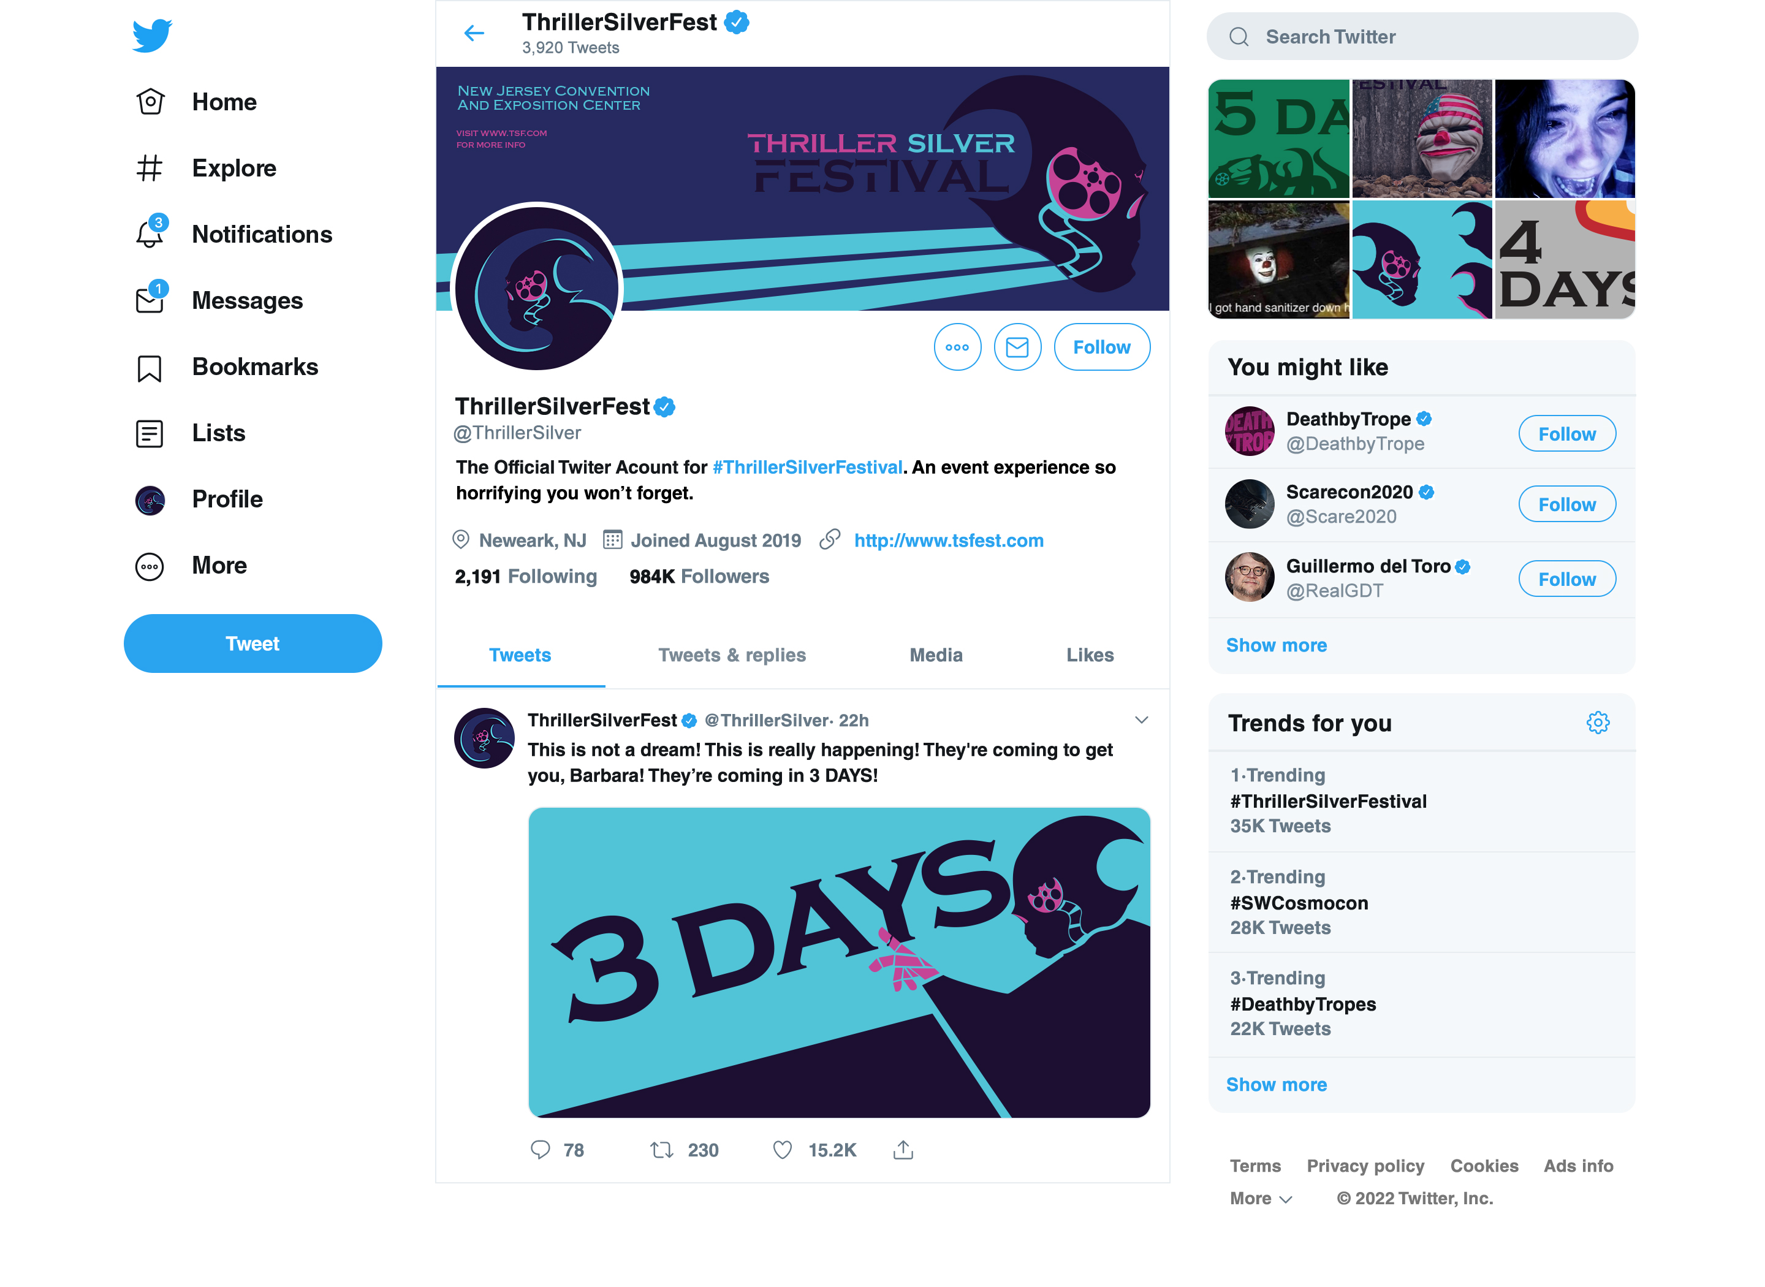Follow the ThrillerSilverFest profile

(1101, 347)
